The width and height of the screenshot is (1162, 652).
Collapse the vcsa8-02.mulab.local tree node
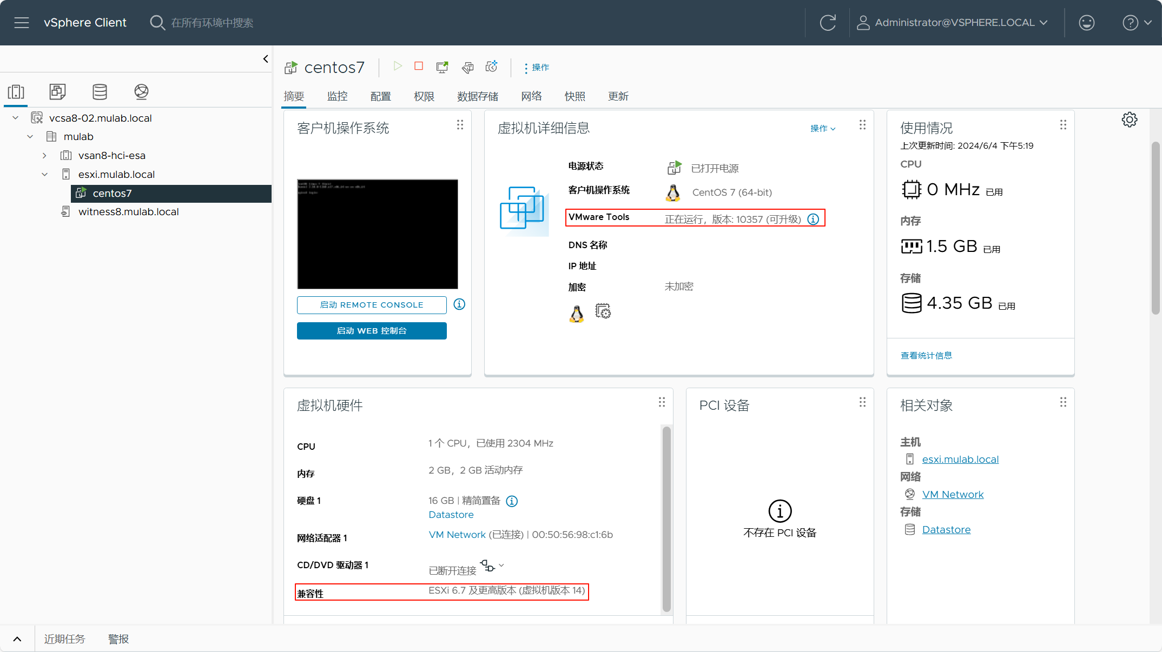pyautogui.click(x=16, y=118)
